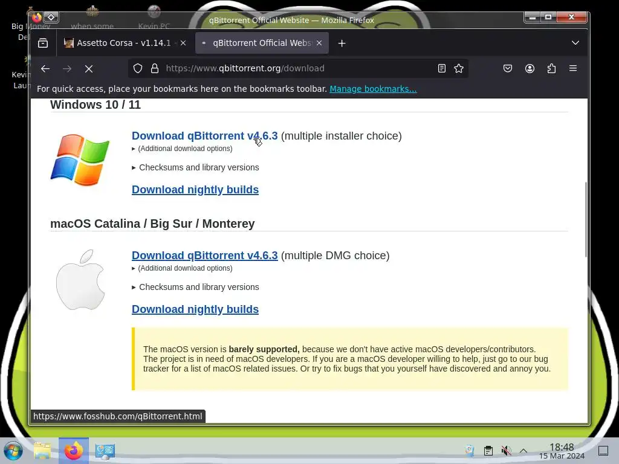Open a new tab with plus button

point(342,43)
